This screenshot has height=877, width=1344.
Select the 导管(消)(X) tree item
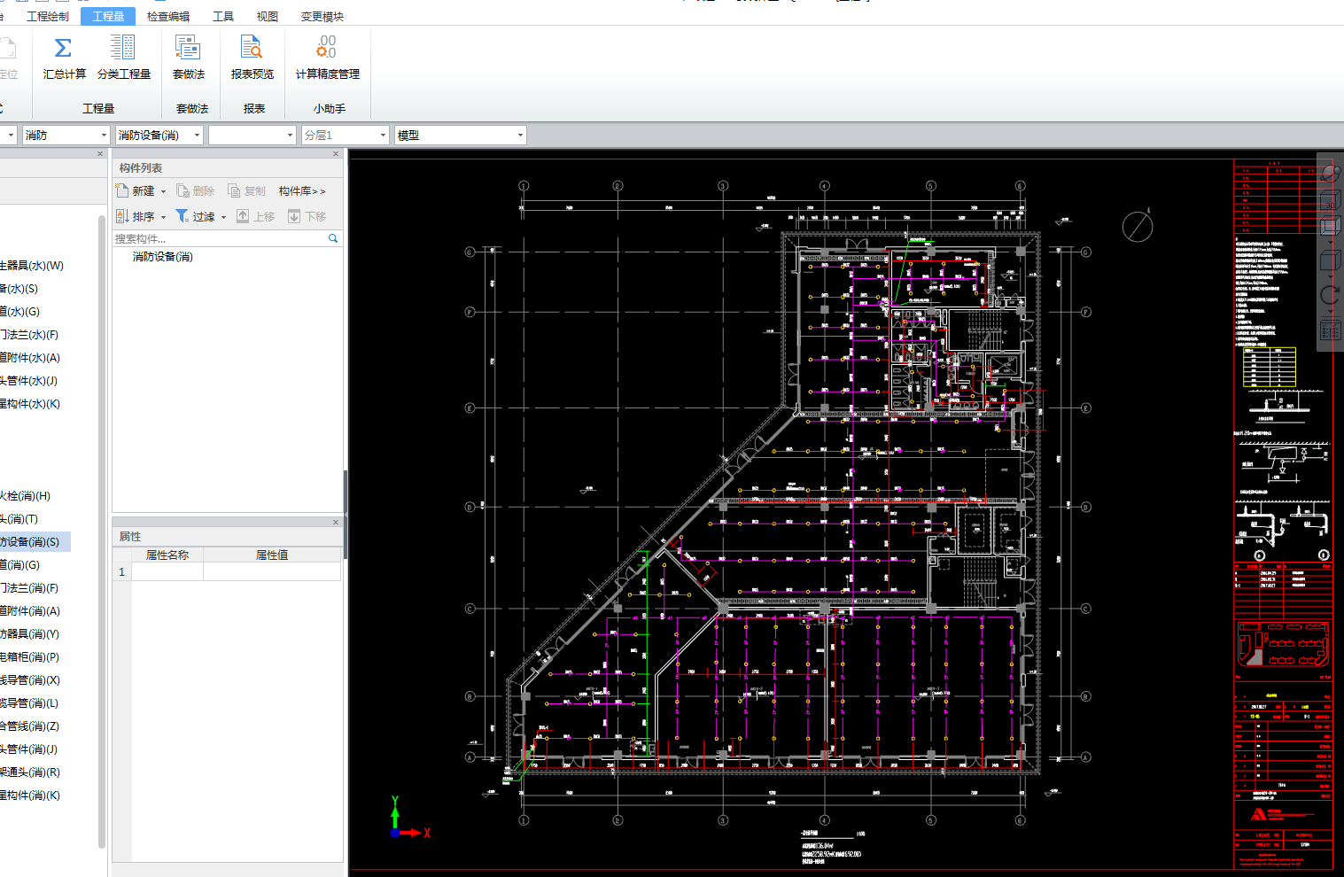[x=30, y=680]
